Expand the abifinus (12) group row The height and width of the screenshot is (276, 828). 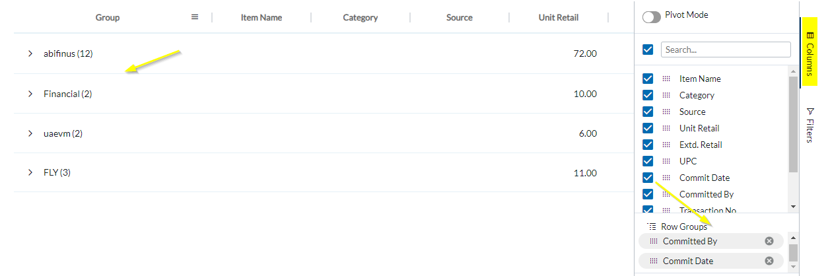(x=30, y=53)
